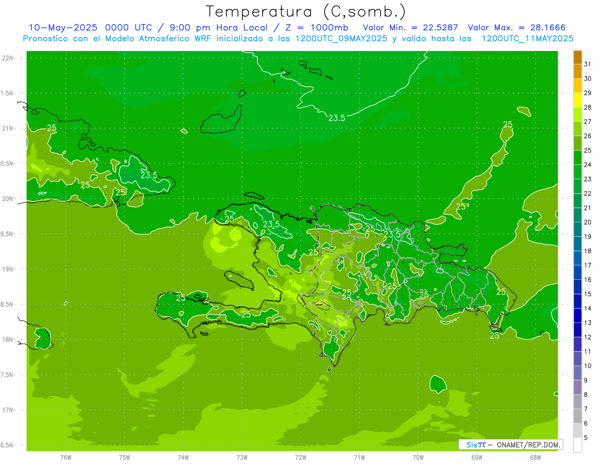Click the "Temperatura (C,somb.)" map title
This screenshot has height=464, width=601.
306,12
